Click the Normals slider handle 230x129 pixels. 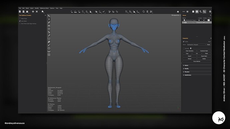click(191, 48)
